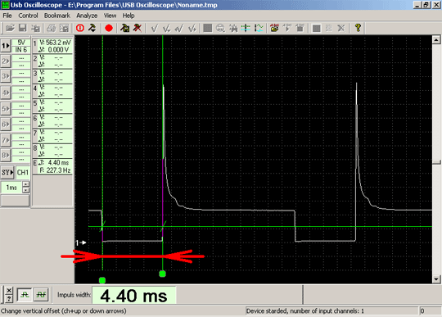Open the Bookmark menu
The image size is (442, 317).
tap(57, 16)
